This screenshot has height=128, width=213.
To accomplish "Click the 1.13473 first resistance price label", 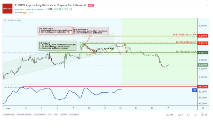I will click(203, 43).
